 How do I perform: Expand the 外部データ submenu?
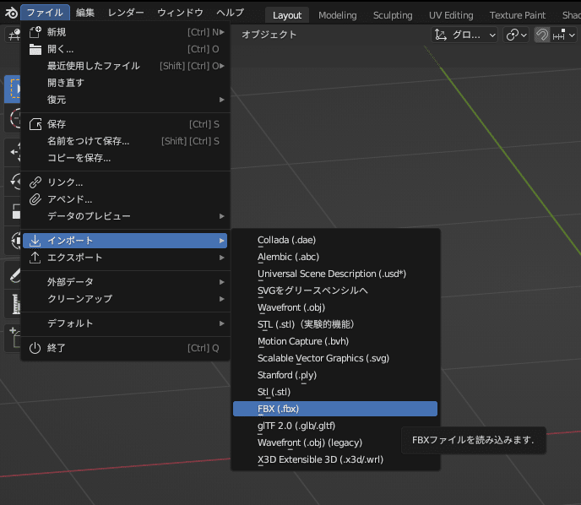(x=126, y=282)
